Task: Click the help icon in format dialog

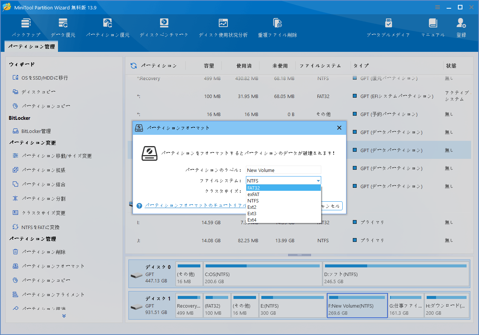Action: (139, 206)
